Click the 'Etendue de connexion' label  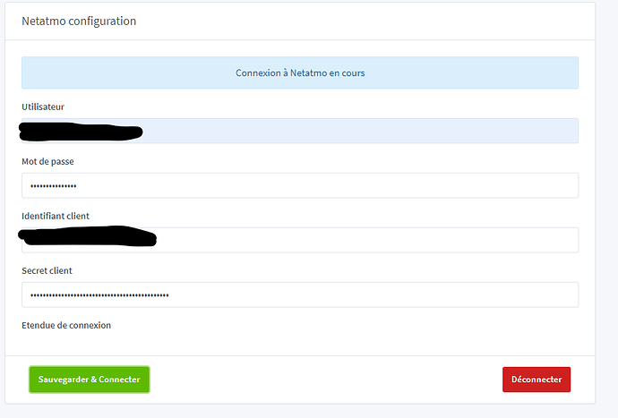pos(66,326)
